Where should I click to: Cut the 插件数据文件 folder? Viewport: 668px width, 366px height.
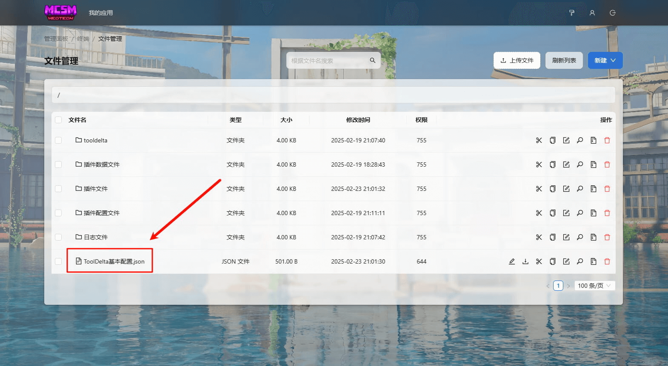539,165
